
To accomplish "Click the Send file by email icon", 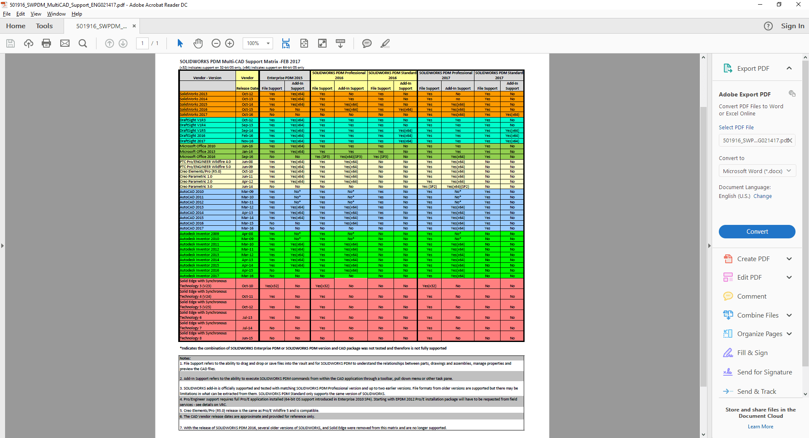I will 65,43.
